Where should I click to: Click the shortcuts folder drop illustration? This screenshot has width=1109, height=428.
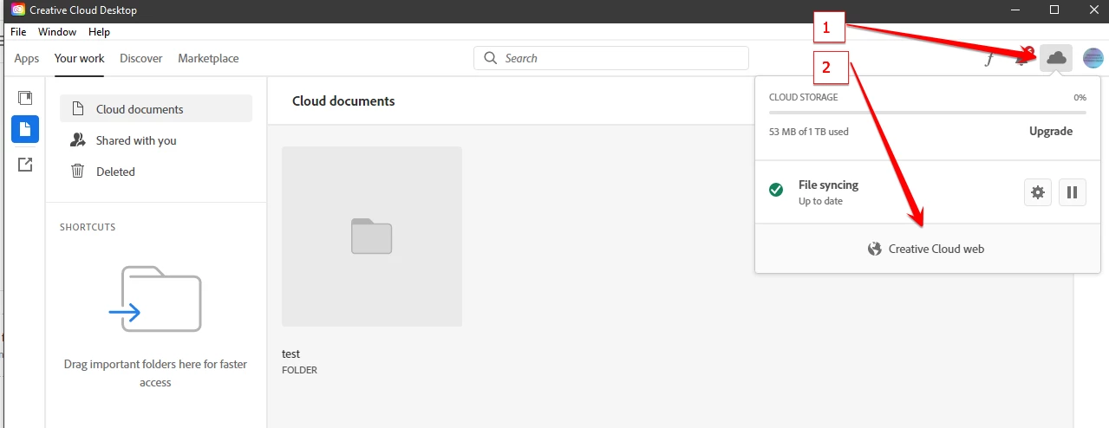pos(155,299)
